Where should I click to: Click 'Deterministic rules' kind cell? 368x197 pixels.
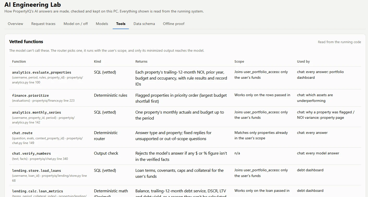[111, 95]
